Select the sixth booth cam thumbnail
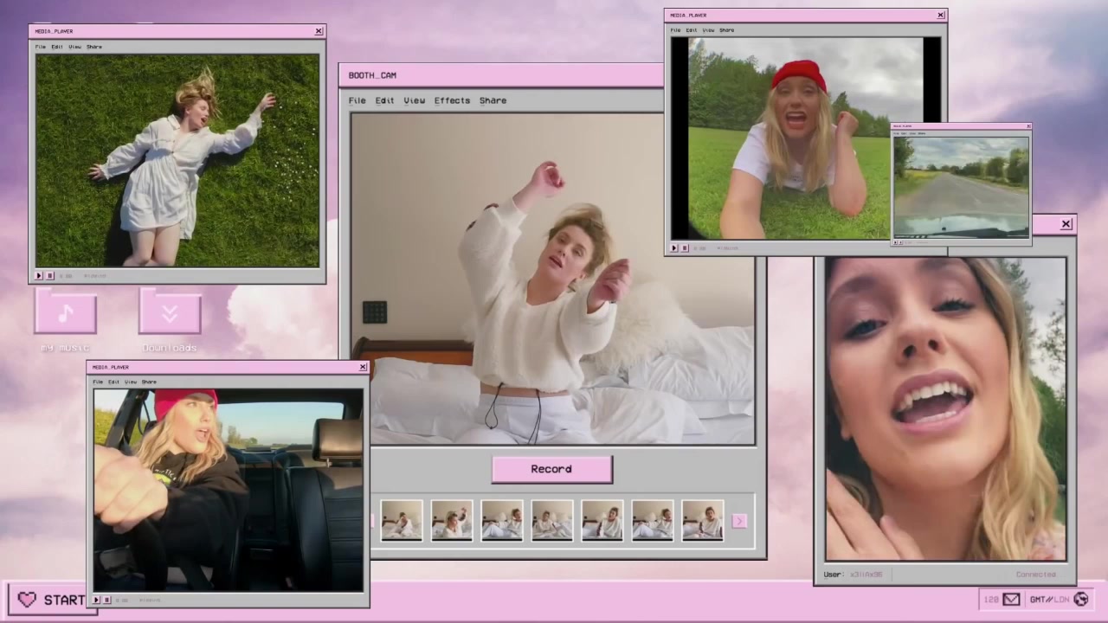 click(653, 521)
